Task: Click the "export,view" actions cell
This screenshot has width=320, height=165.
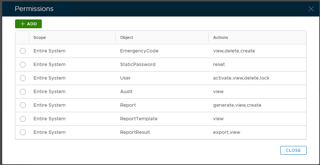Action: [226, 132]
